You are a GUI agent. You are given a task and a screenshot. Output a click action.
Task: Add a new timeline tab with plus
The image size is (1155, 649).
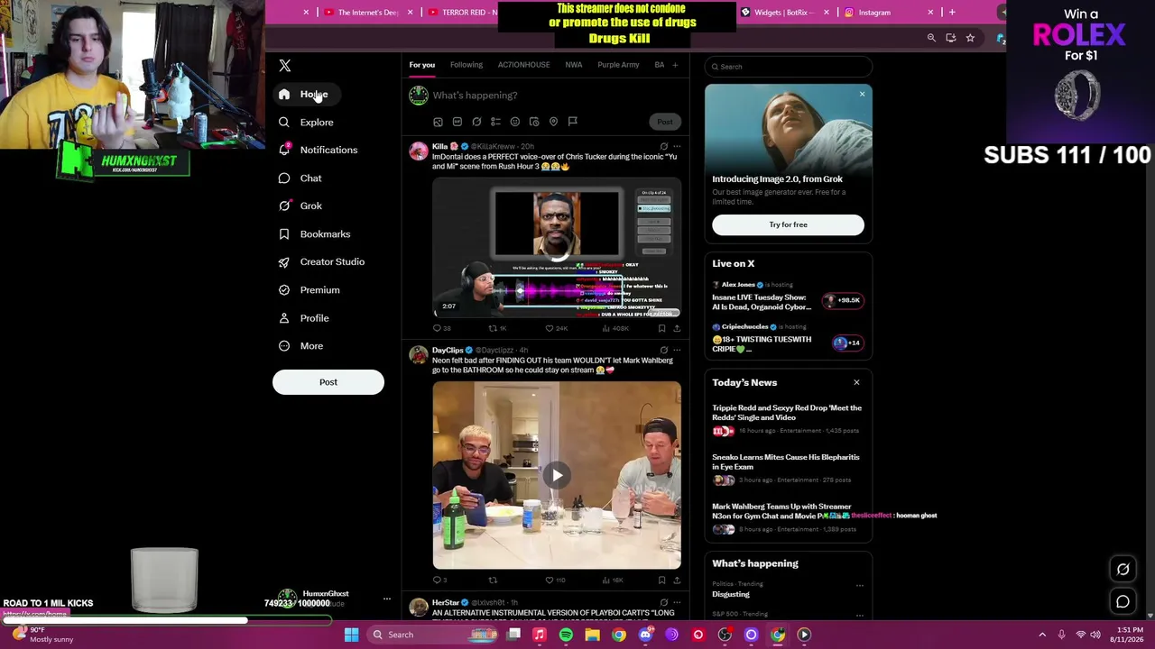[675, 65]
